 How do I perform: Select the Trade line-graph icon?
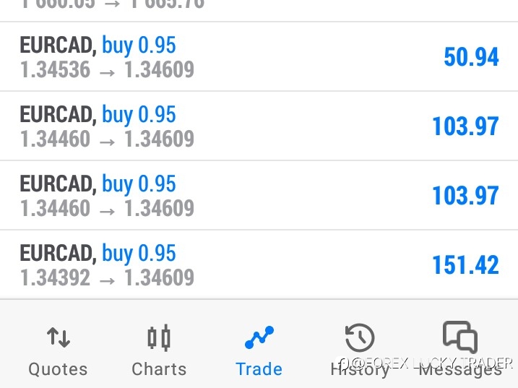(259, 337)
